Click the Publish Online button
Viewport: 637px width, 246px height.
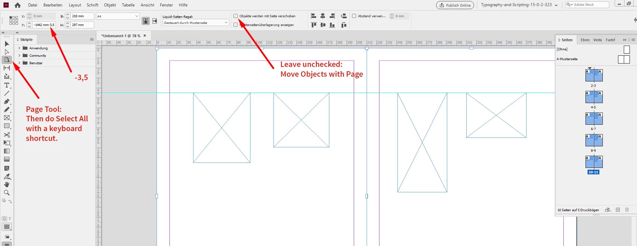[x=455, y=5]
